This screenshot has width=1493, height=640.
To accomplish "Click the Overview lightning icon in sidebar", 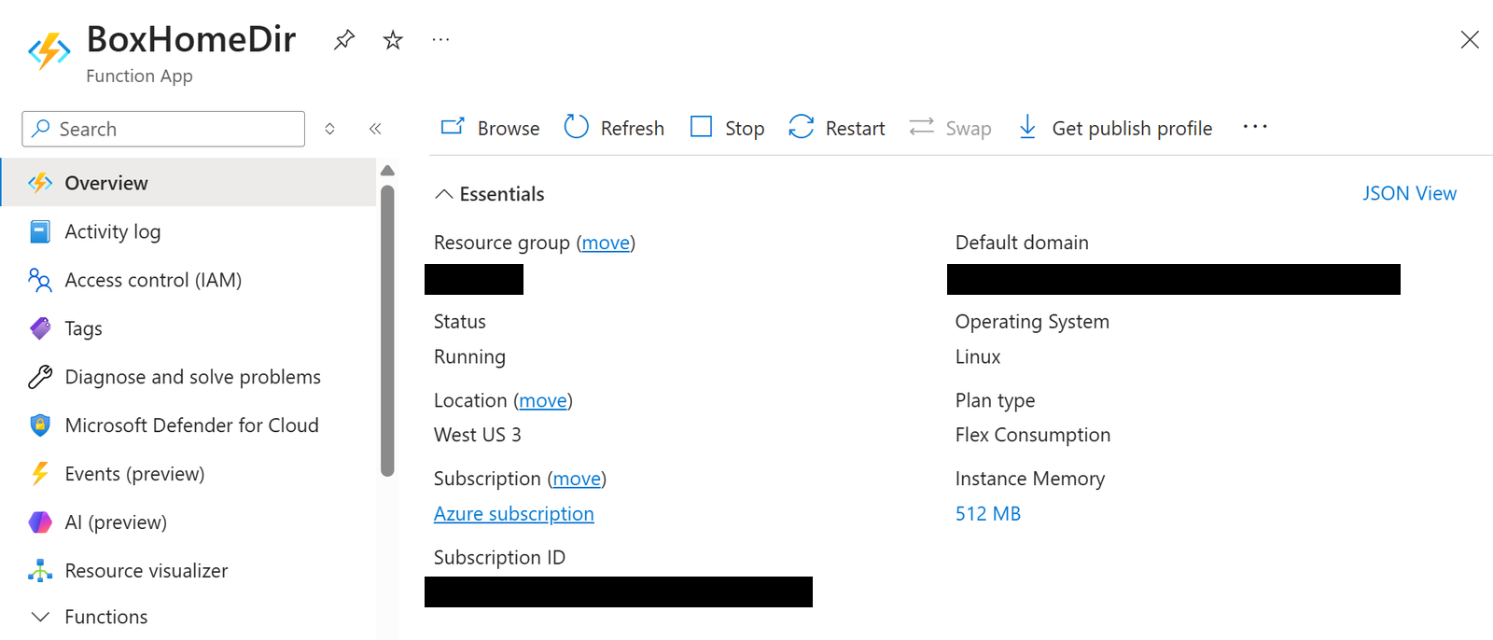I will (40, 183).
